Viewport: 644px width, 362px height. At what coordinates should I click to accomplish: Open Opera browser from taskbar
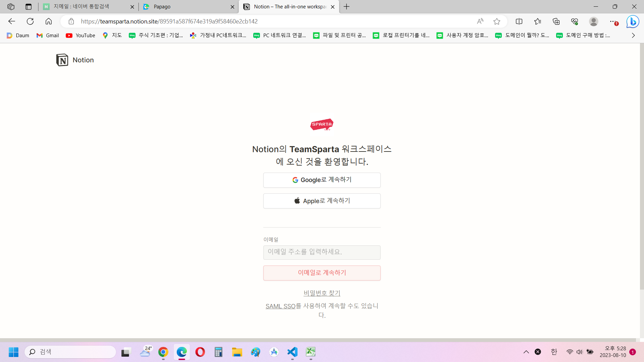tap(200, 352)
